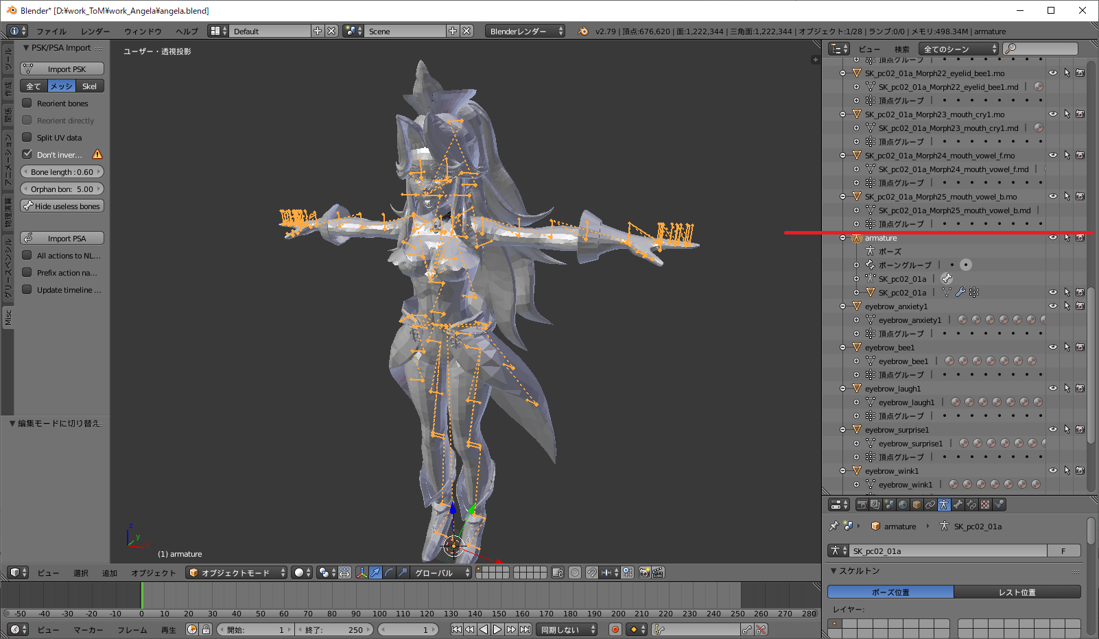Hide the armature object via eye icon
The image size is (1099, 639).
pyautogui.click(x=1052, y=238)
